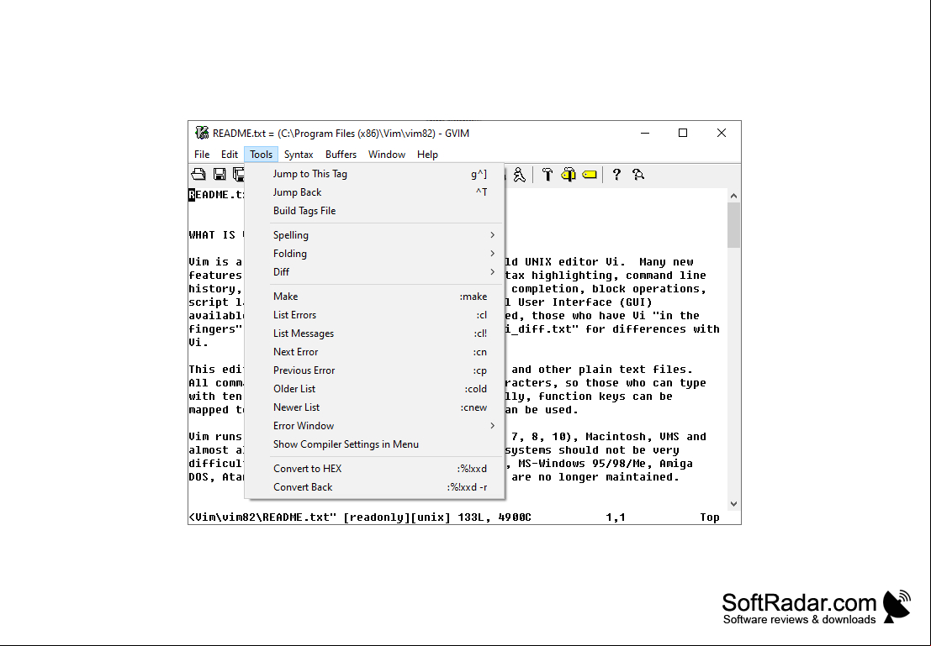931x646 pixels.
Task: Click the scrollbar up arrow
Action: point(734,196)
